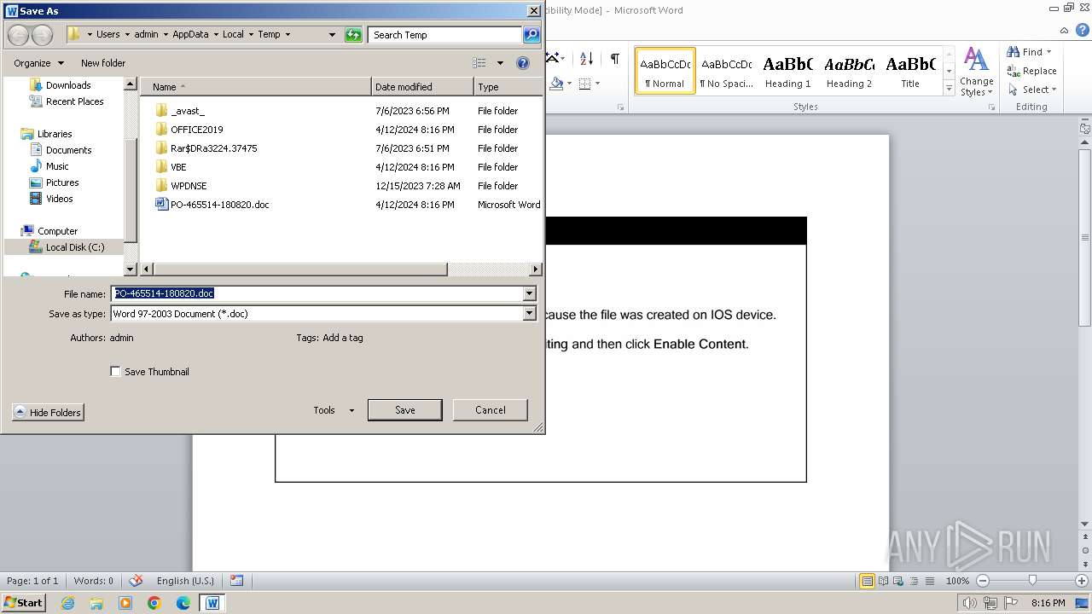Expand the Styles gallery more button

coord(949,88)
